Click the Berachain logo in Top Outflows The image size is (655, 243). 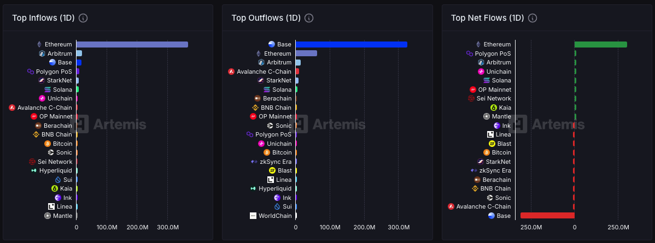[258, 98]
